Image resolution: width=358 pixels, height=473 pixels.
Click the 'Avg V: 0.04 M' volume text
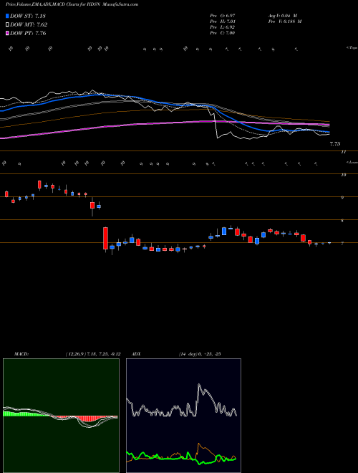click(283, 16)
